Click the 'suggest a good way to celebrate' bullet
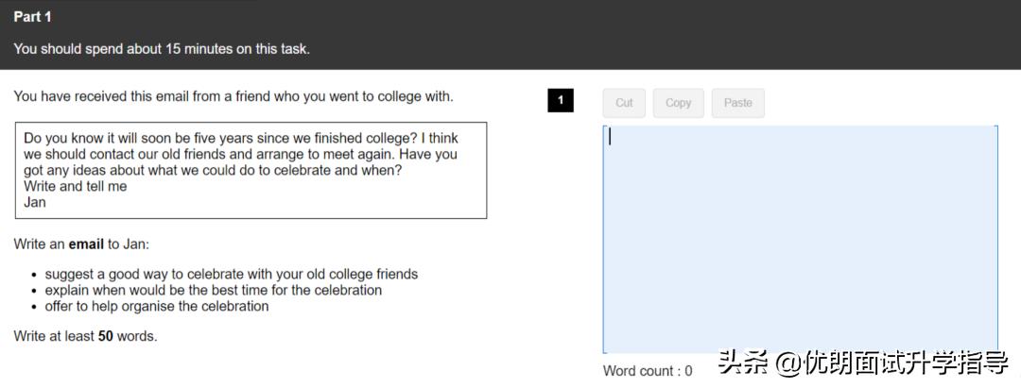The width and height of the screenshot is (1021, 388). pos(231,275)
